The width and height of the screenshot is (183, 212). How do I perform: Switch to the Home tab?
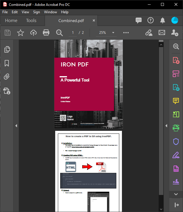tap(11, 21)
